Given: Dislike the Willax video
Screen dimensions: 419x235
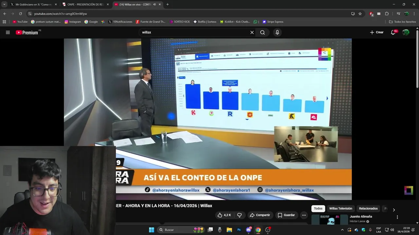Looking at the screenshot, I should 239,215.
